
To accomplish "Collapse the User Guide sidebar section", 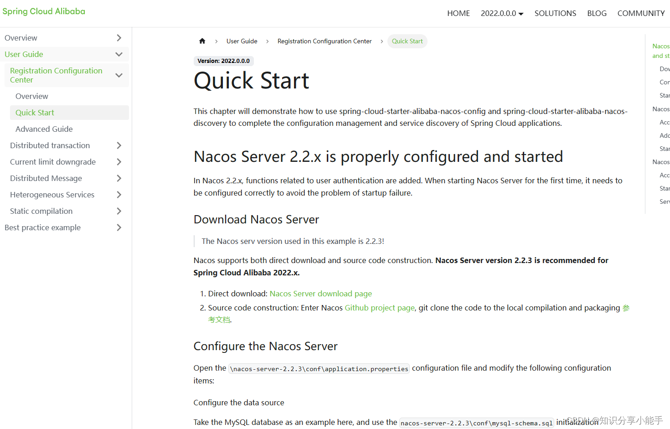I will point(119,54).
